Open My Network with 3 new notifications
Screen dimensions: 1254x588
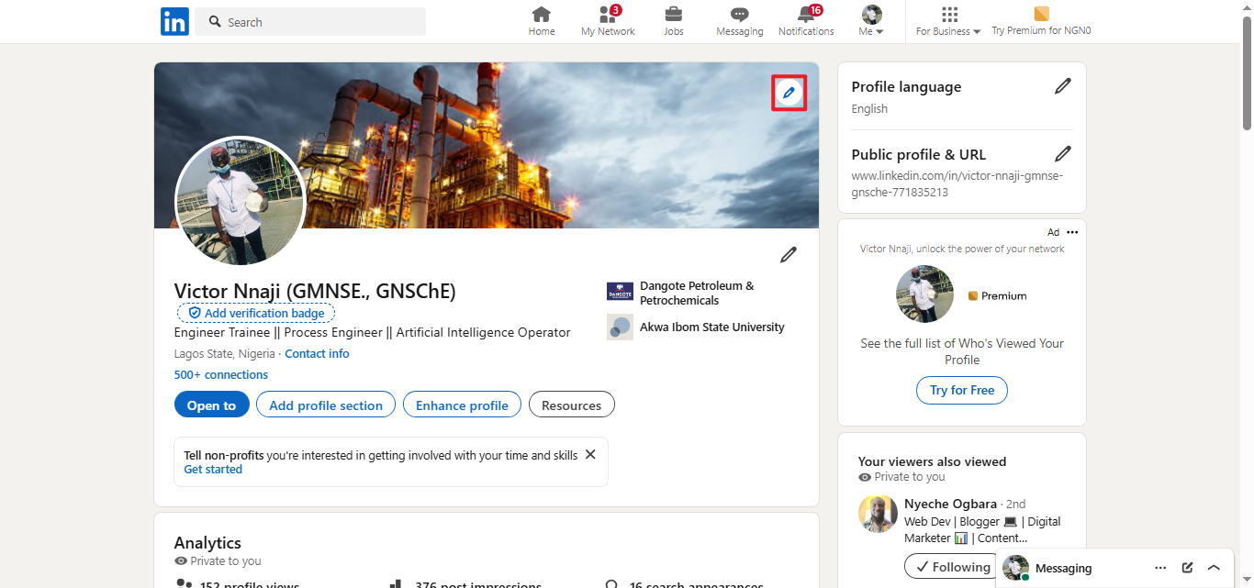[x=607, y=20]
